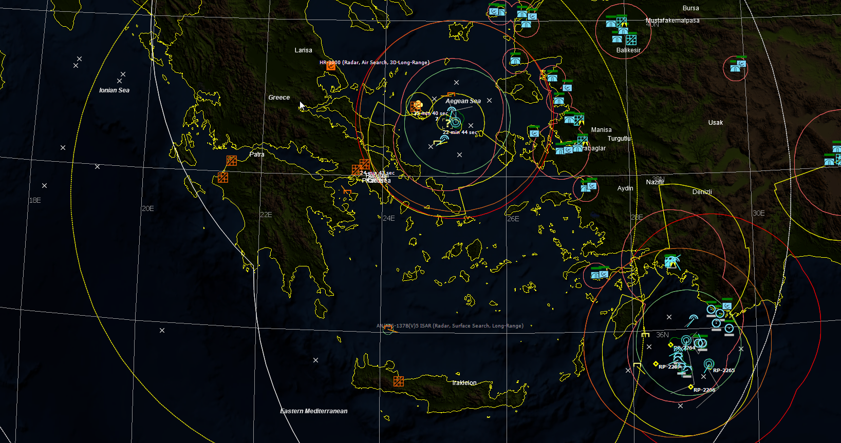Select the RP-2266 reference point diamond

click(690, 387)
